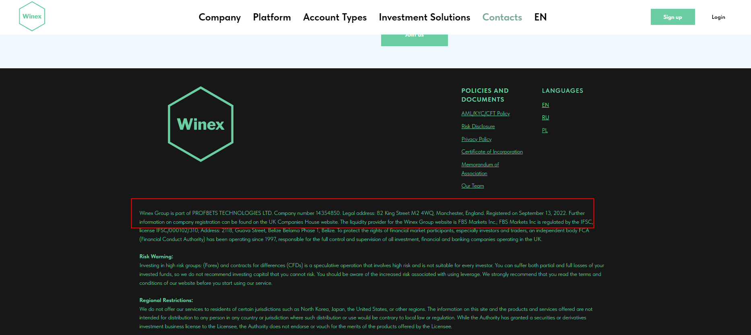Click the Risk Warning heading text
751x335 pixels.
pyautogui.click(x=156, y=257)
